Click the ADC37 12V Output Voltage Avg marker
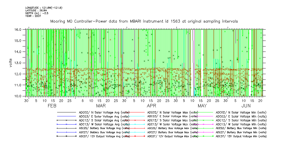The width and height of the screenshot is (284, 142). pos(66,136)
